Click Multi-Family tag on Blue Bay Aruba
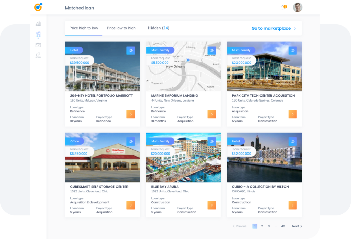 pyautogui.click(x=160, y=141)
